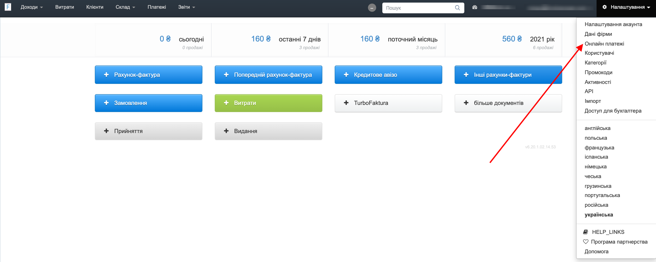
Task: Click the green Витрати button
Action: [268, 103]
